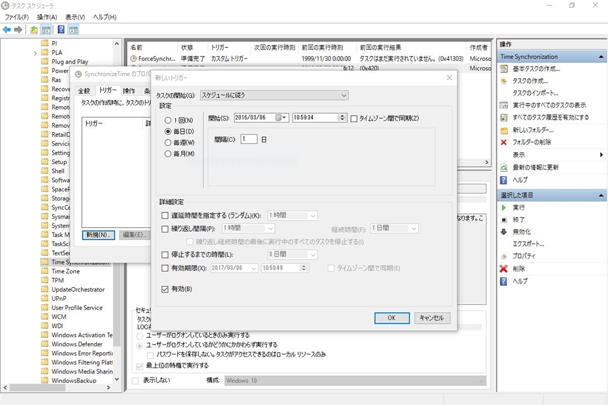Select the 毎週(W) radio button
Screen dimensions: 608x405
pyautogui.click(x=168, y=143)
